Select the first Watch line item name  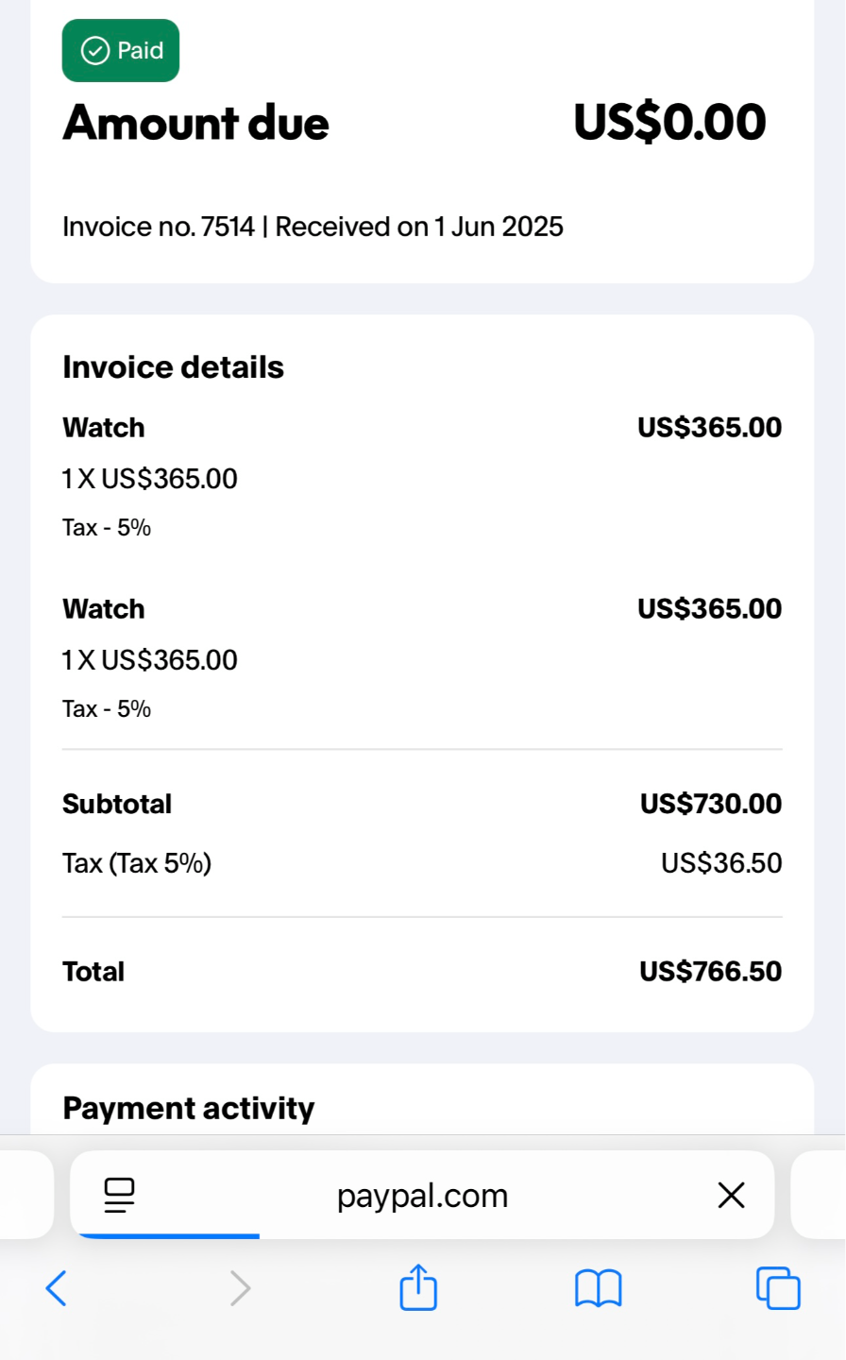pyautogui.click(x=104, y=428)
